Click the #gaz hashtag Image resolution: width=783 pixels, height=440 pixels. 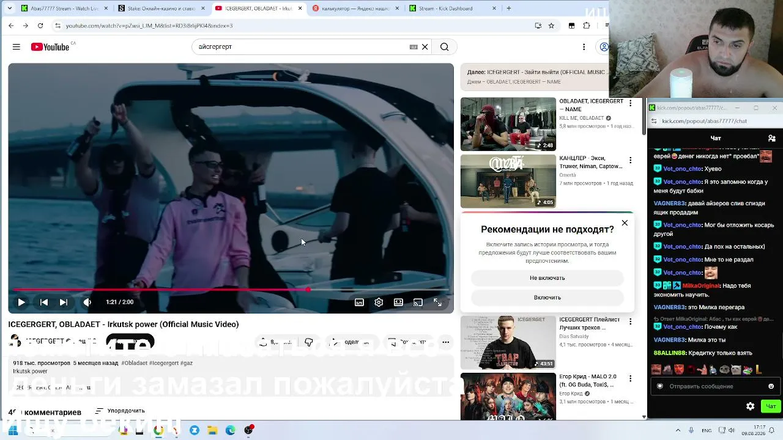[187, 363]
